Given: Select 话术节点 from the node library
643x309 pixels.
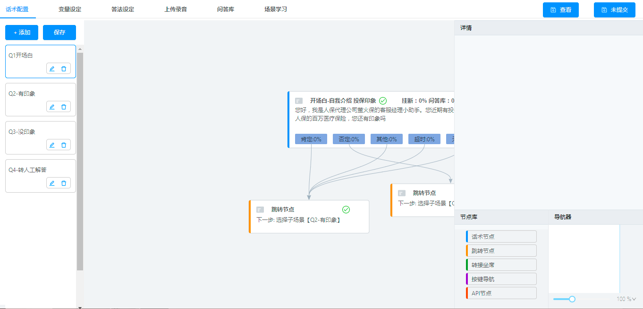Looking at the screenshot, I should tap(501, 236).
